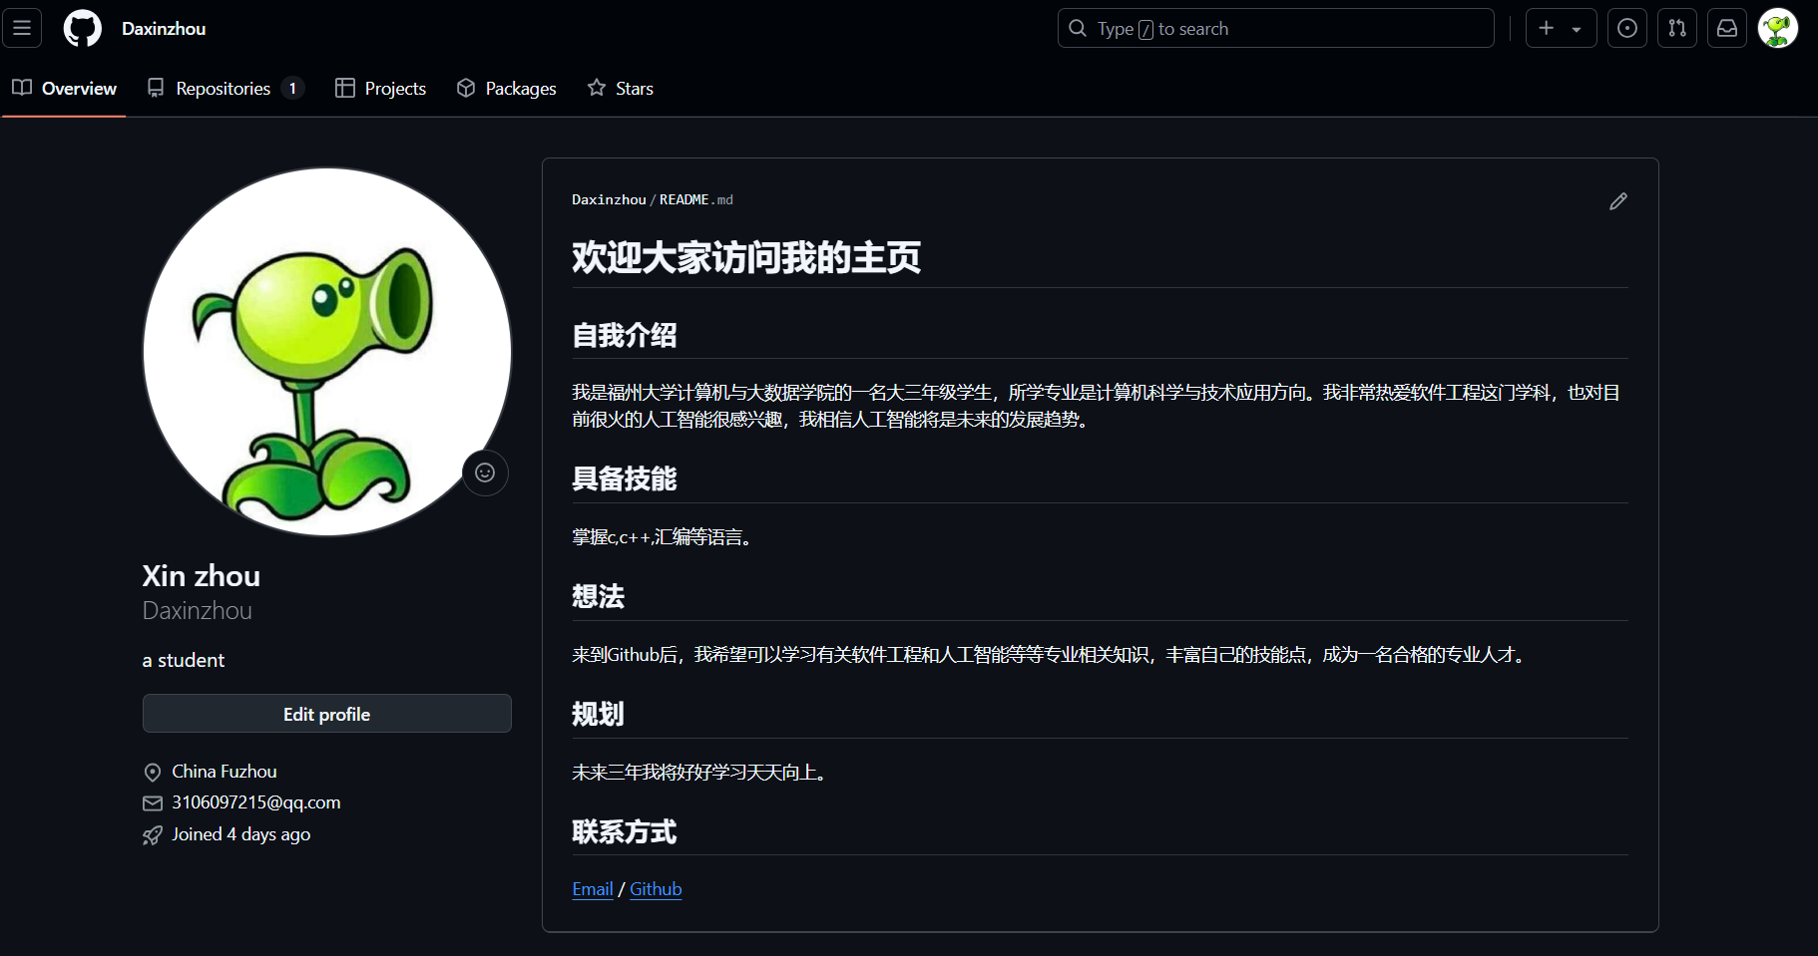Click the 3106097215@qq.com email address
This screenshot has width=1818, height=956.
(256, 802)
